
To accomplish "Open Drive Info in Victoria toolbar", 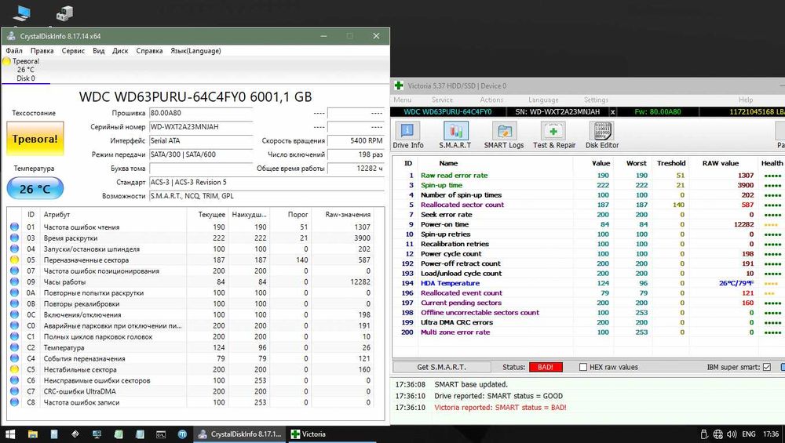I will [x=407, y=135].
